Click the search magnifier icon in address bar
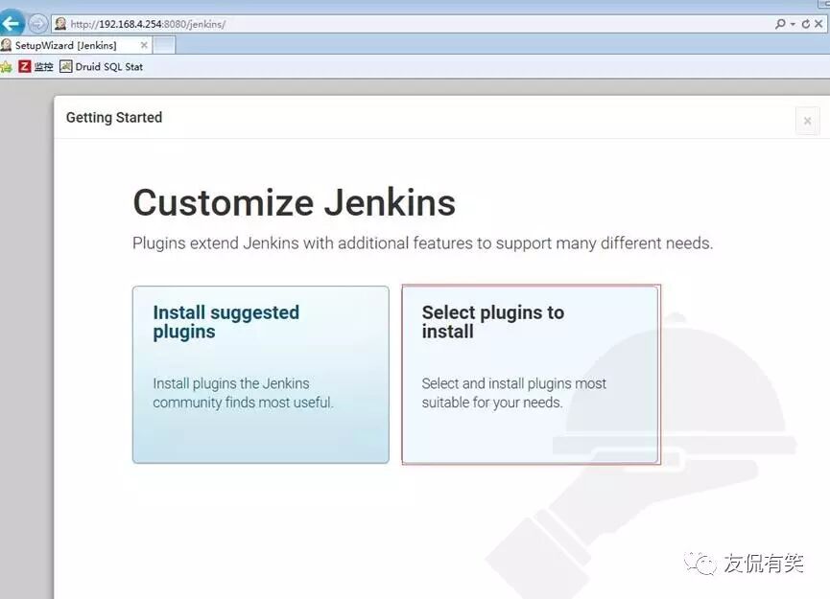 [x=780, y=24]
